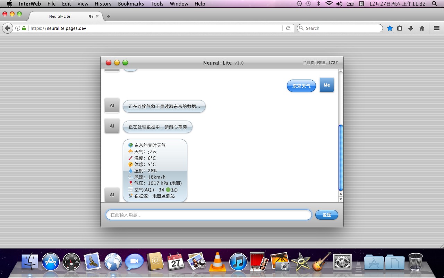Image resolution: width=444 pixels, height=278 pixels.
Task: Click the reload page icon in address bar
Action: (x=288, y=28)
